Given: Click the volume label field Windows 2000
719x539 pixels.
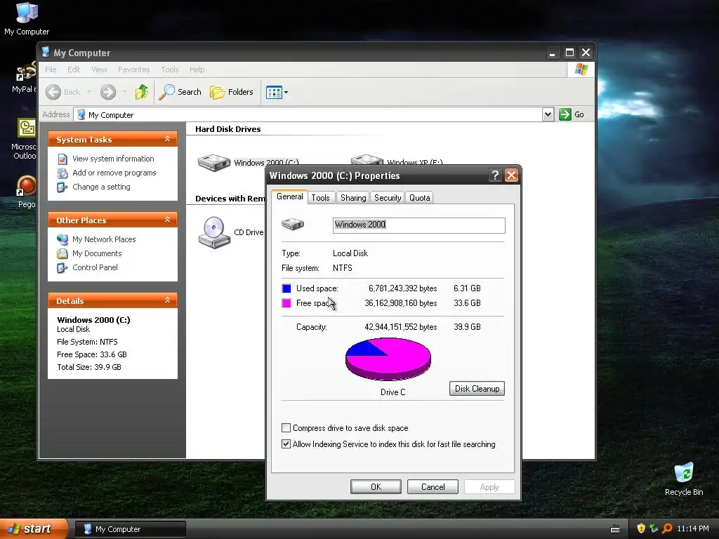Looking at the screenshot, I should [418, 225].
